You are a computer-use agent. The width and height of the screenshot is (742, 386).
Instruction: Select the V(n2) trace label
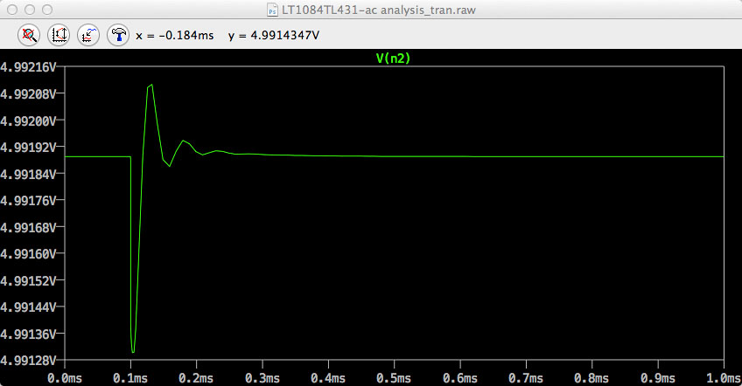pos(393,59)
